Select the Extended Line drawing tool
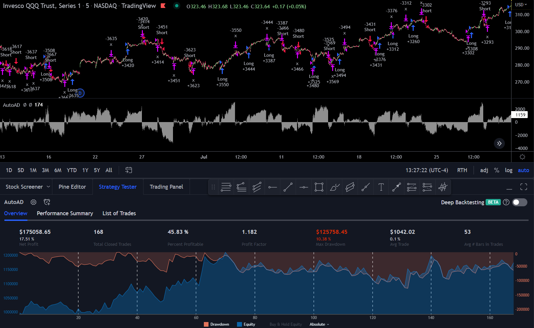 click(x=366, y=187)
